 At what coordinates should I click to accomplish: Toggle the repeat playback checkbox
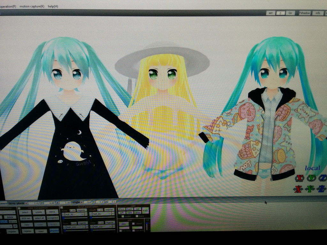[133, 224]
